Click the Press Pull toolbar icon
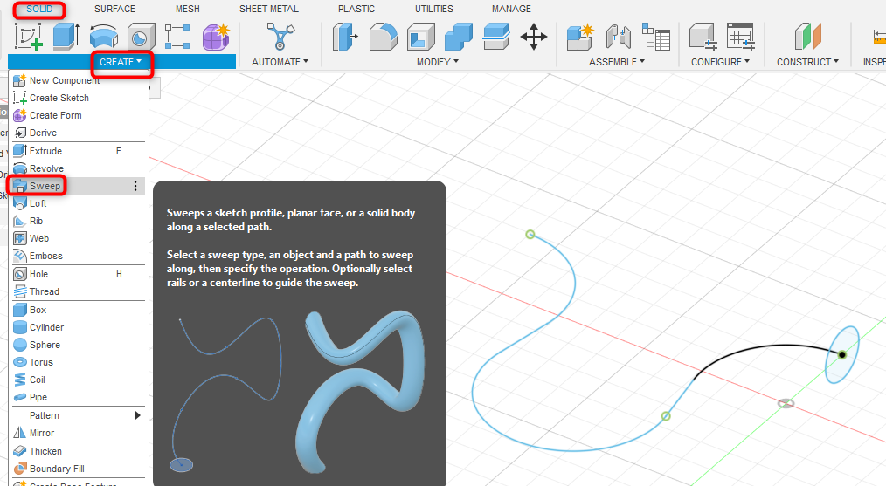Image resolution: width=886 pixels, height=486 pixels. (344, 37)
